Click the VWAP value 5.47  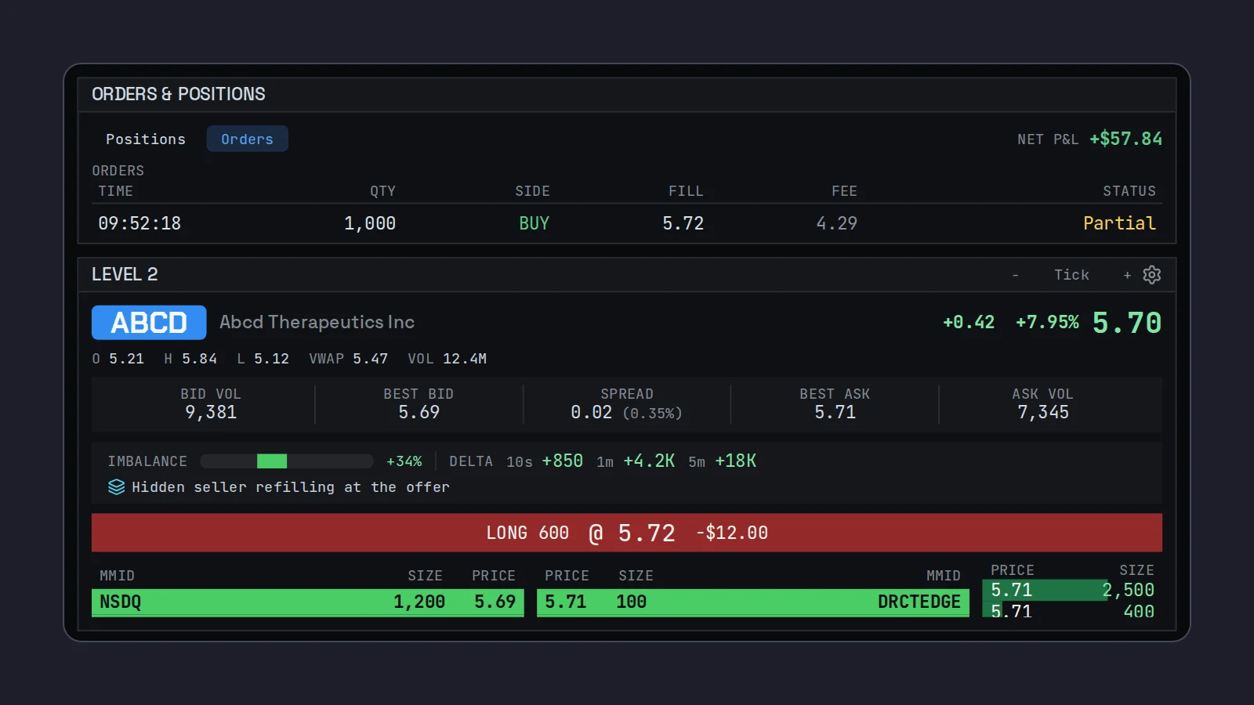click(370, 358)
